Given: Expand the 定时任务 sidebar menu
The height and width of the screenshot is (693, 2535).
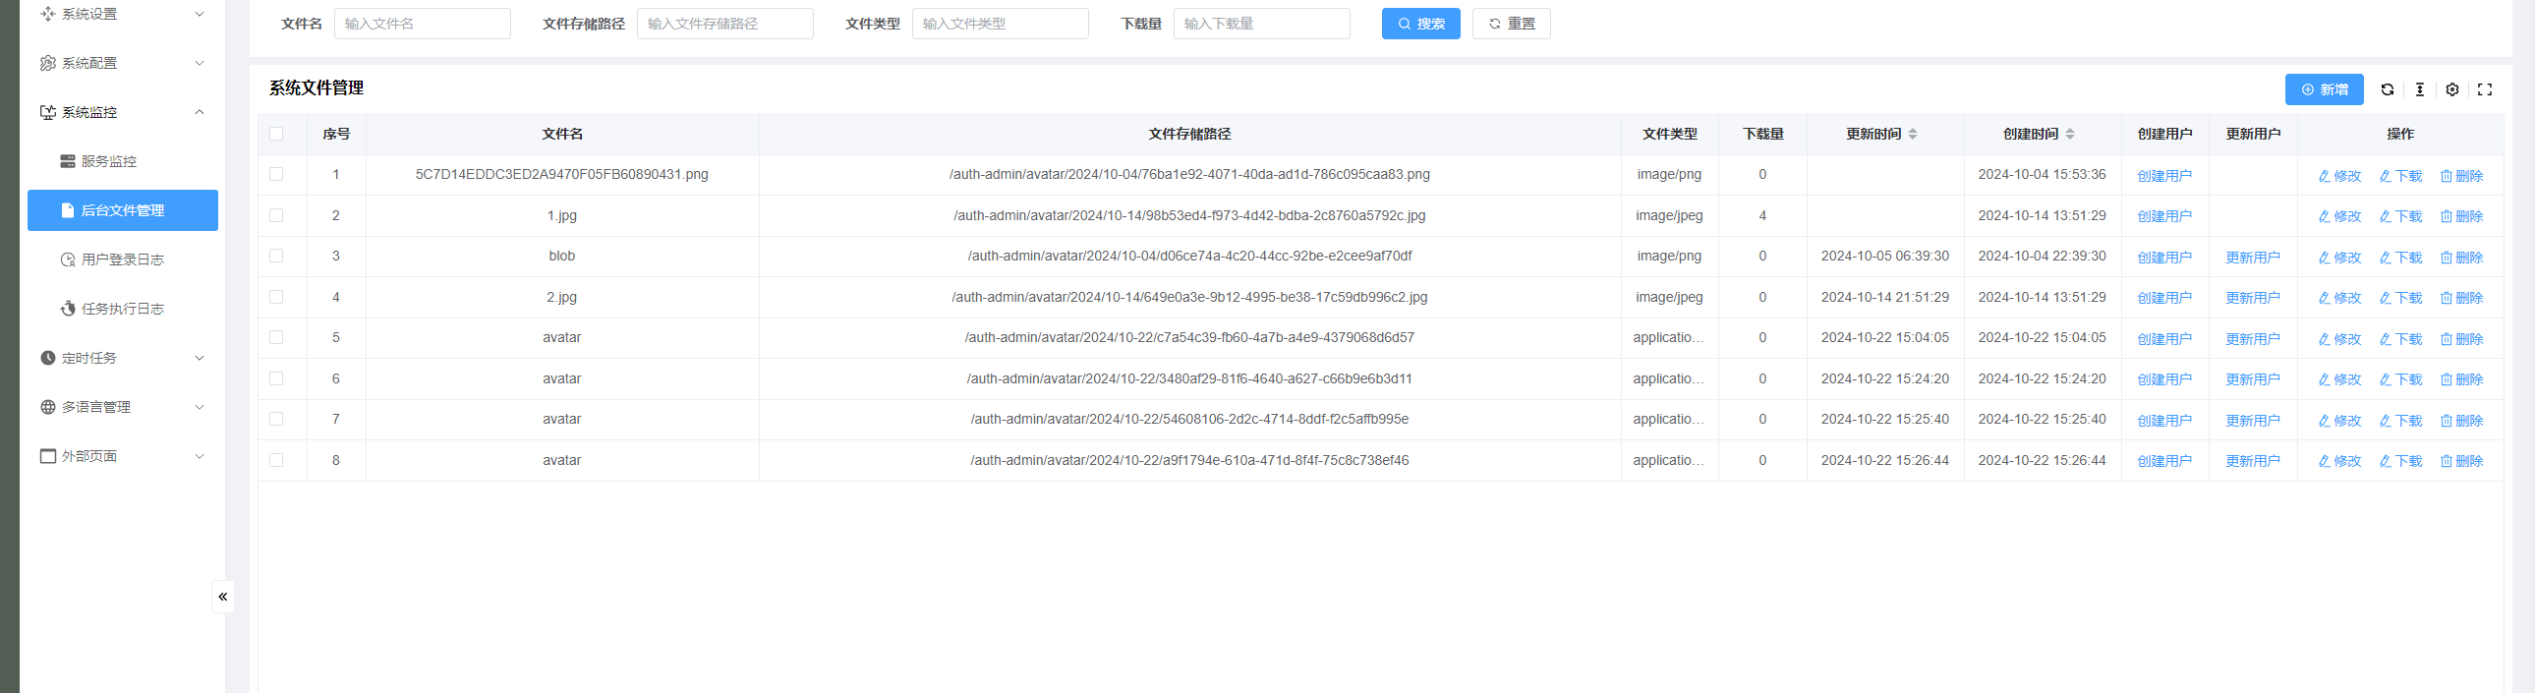Looking at the screenshot, I should pyautogui.click(x=123, y=359).
